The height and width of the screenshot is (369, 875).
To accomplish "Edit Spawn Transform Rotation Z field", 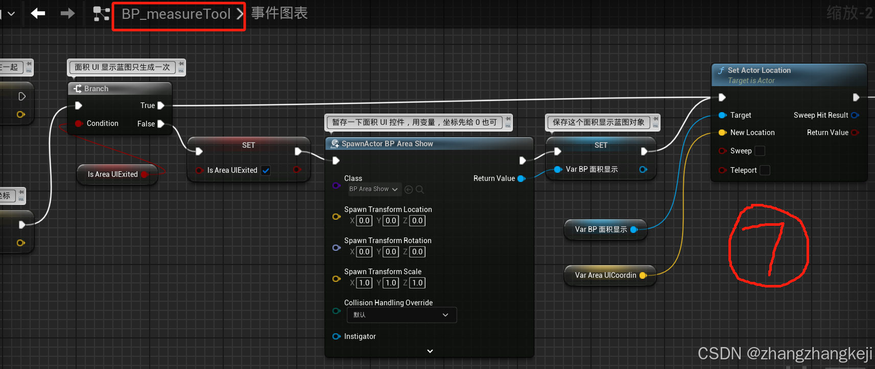I will 417,252.
